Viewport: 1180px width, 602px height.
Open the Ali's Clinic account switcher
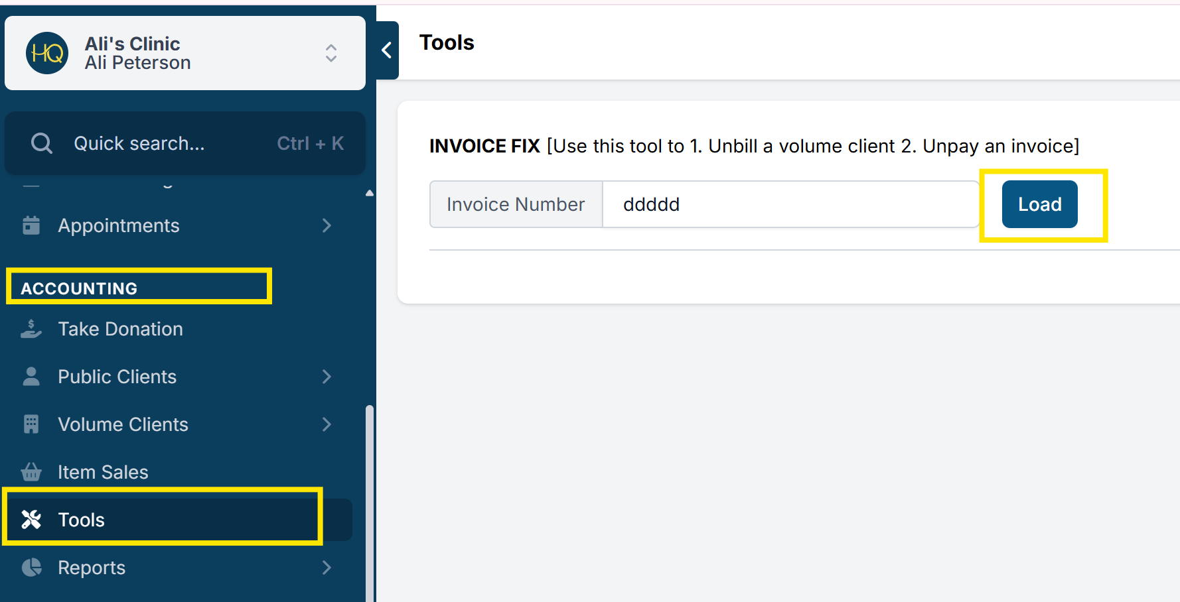331,53
